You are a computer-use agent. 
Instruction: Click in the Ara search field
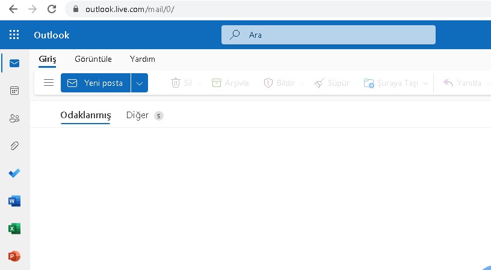click(x=337, y=35)
